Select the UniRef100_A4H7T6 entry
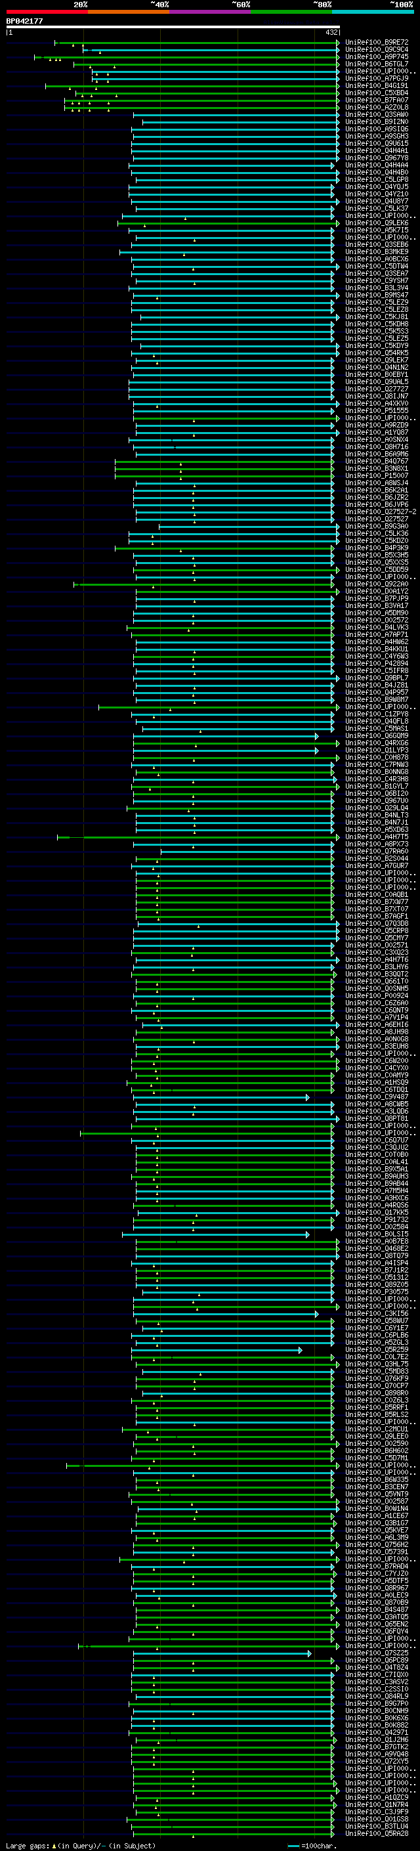This screenshot has width=420, height=1851. click(376, 959)
